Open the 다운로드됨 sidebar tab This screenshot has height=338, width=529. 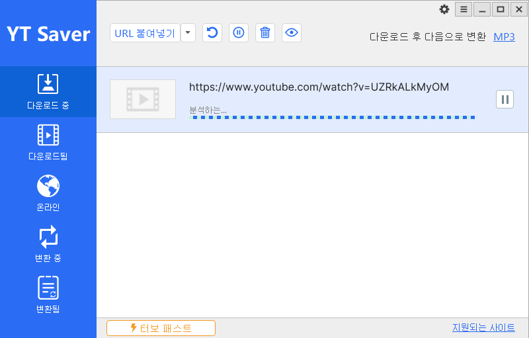tap(48, 143)
